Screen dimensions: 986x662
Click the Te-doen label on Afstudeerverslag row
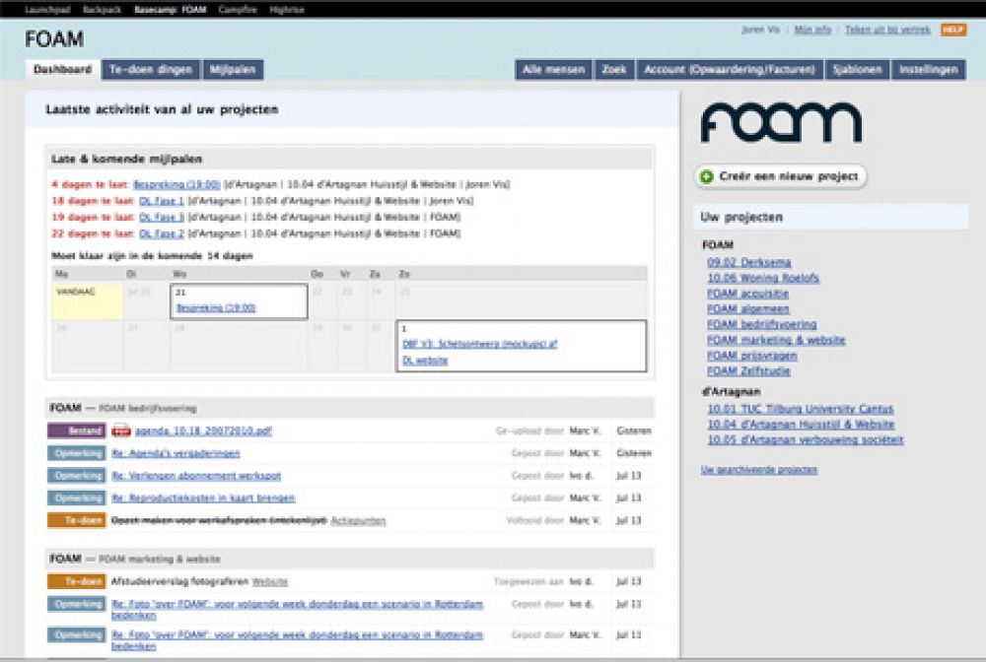click(x=76, y=581)
